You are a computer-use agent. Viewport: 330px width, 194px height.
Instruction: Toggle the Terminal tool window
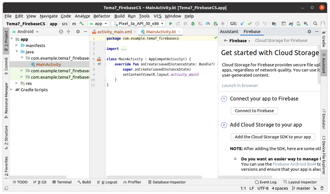(x=62, y=182)
